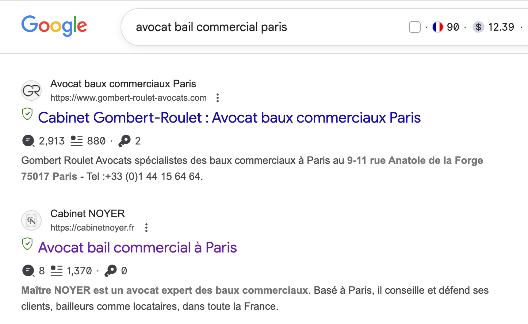528x324 pixels.
Task: Click the green shield beside Avocat bail commercial à Paris
Action: point(27,244)
